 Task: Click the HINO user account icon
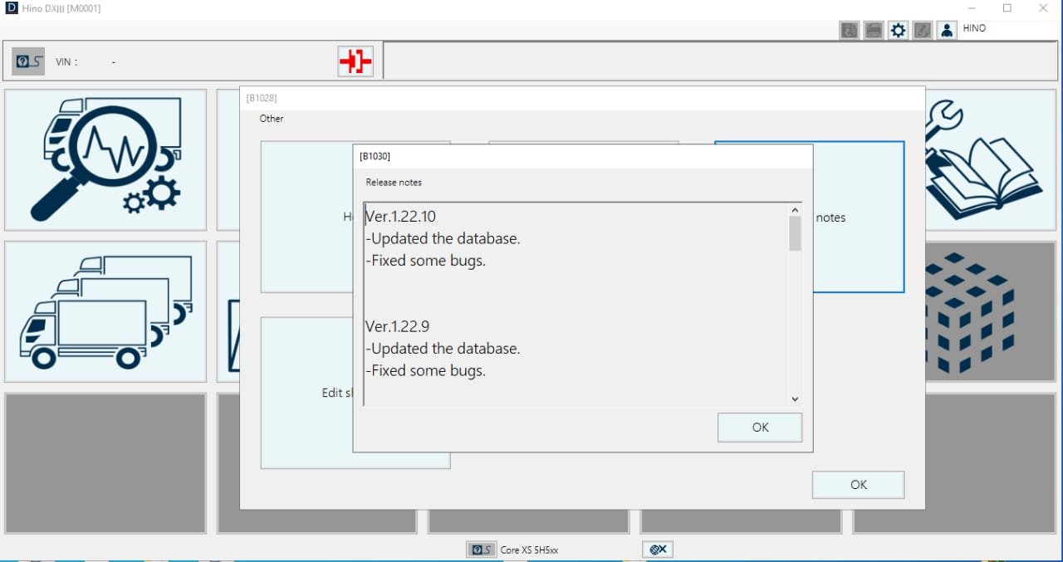[947, 29]
